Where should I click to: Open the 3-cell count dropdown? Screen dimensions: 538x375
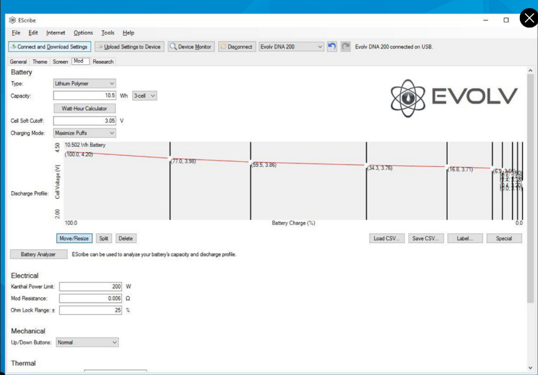pyautogui.click(x=145, y=96)
